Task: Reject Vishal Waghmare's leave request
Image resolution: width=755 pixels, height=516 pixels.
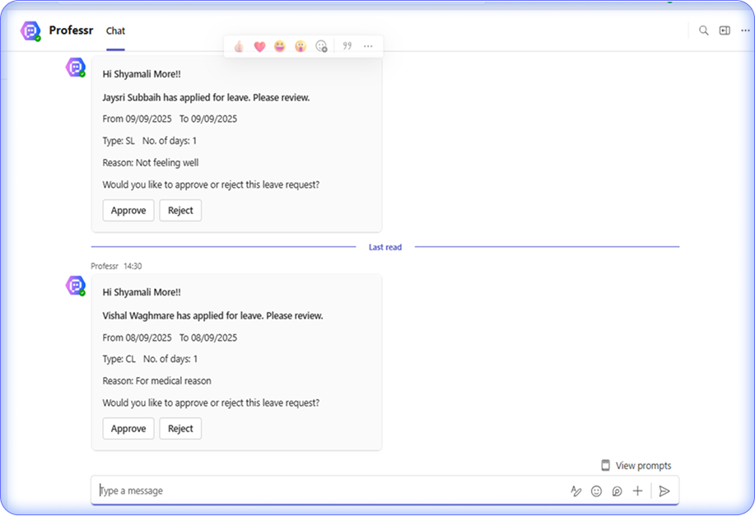Action: (180, 429)
